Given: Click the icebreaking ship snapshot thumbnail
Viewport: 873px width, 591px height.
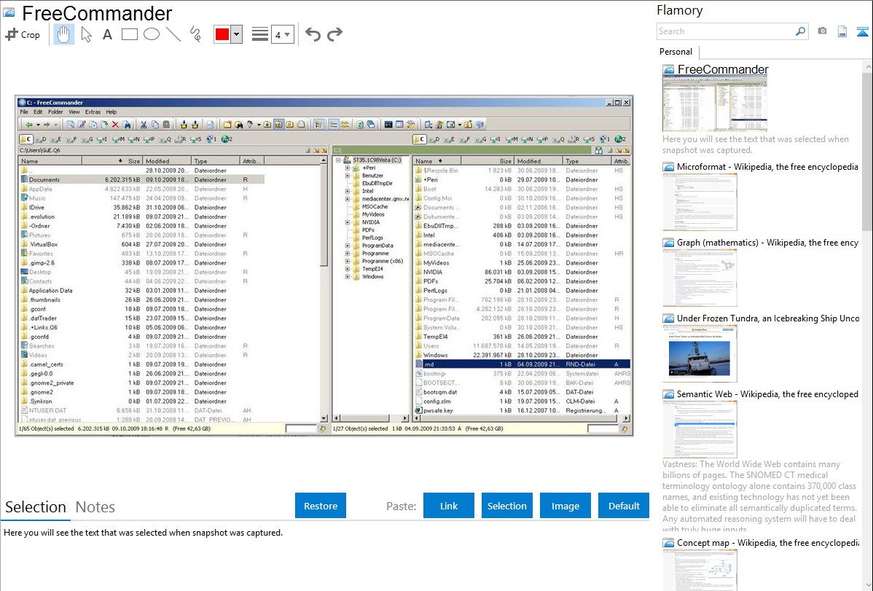Looking at the screenshot, I should pyautogui.click(x=700, y=353).
